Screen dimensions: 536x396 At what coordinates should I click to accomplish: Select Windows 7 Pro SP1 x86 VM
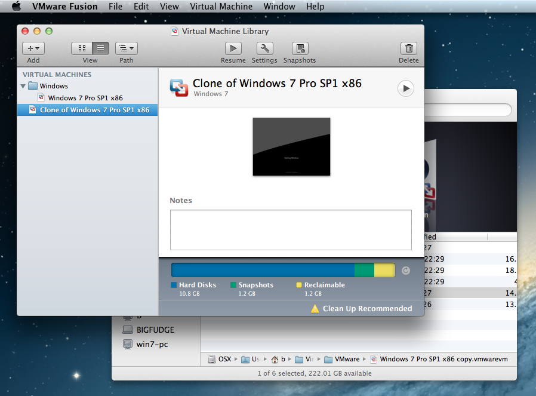coord(85,98)
